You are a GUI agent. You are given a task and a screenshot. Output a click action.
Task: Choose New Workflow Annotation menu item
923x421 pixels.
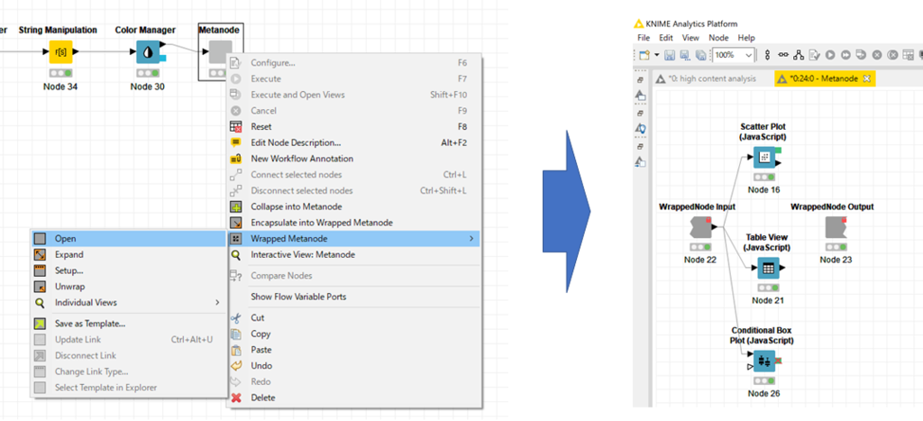click(353, 159)
